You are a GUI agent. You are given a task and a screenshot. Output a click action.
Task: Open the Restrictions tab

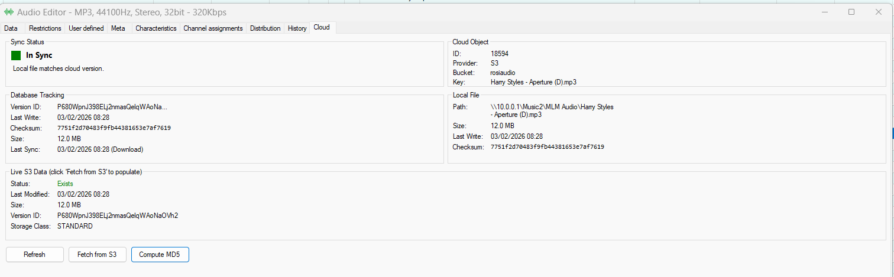pyautogui.click(x=45, y=28)
